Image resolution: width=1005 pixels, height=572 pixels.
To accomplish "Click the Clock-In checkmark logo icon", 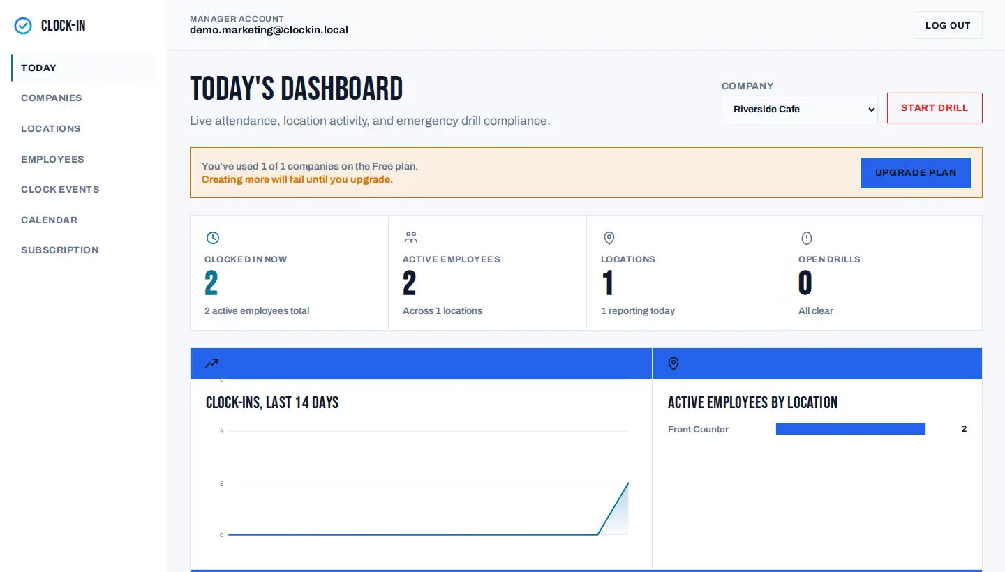I will [23, 26].
